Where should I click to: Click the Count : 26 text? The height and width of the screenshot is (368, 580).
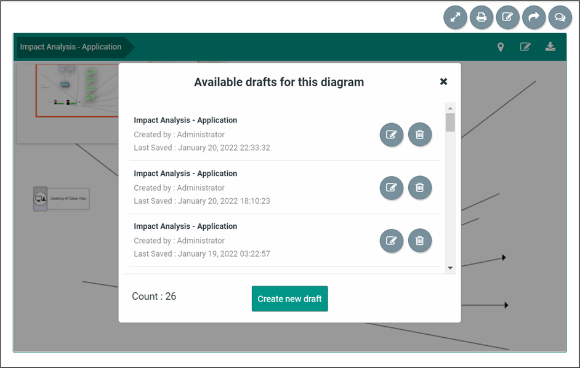154,296
